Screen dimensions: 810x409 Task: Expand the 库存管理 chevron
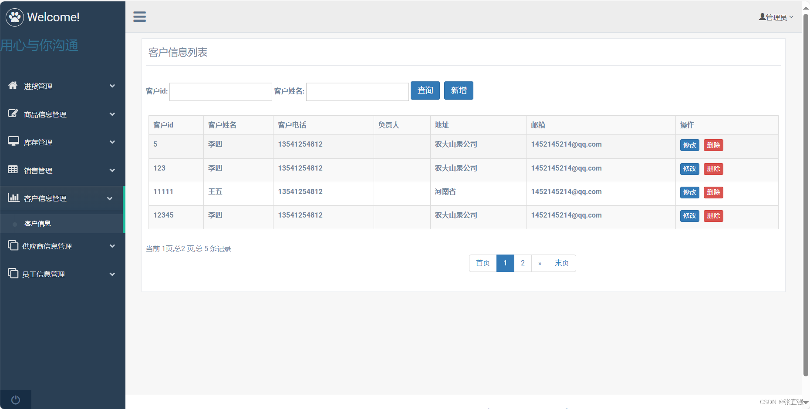click(x=112, y=142)
